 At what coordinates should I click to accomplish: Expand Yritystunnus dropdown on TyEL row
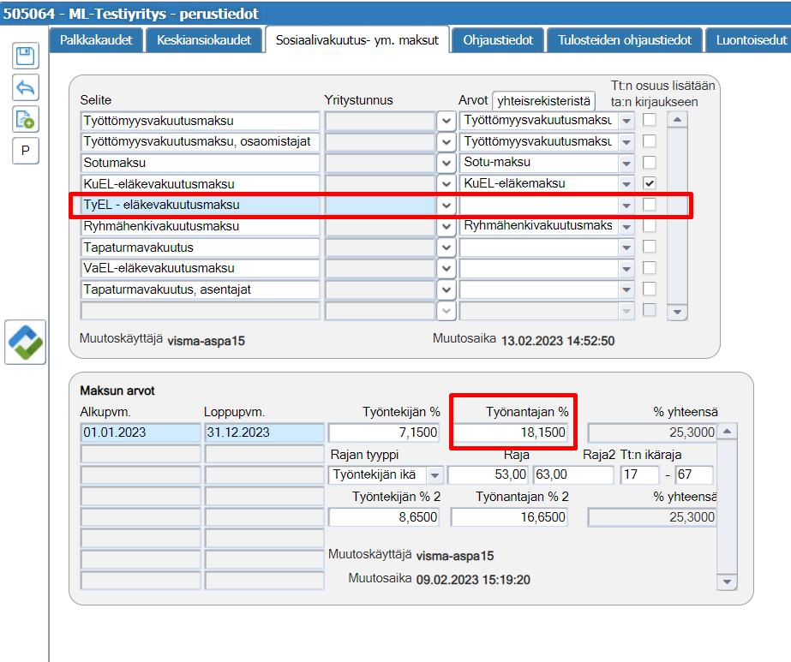446,206
